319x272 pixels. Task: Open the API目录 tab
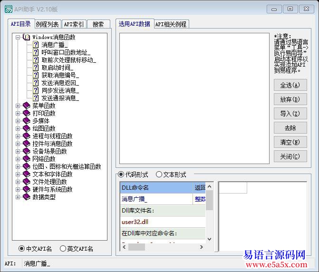pos(21,24)
